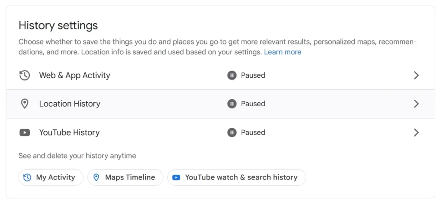Screen dimensions: 443x202
Task: Click the map pin icon on Maps Timeline
Action: point(96,177)
